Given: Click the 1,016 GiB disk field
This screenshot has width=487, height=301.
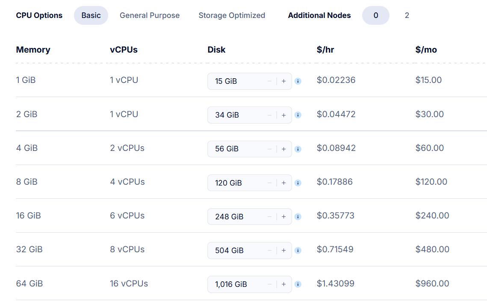Looking at the screenshot, I should click(x=235, y=284).
